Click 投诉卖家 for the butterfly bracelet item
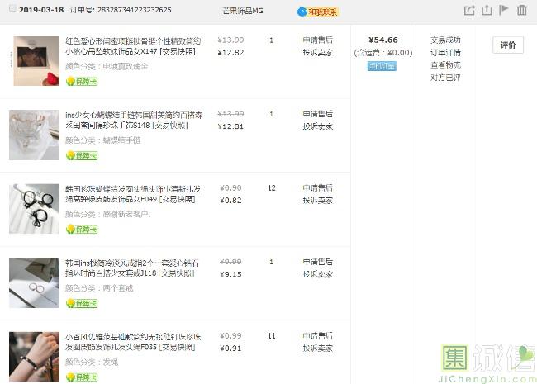 pyautogui.click(x=317, y=126)
